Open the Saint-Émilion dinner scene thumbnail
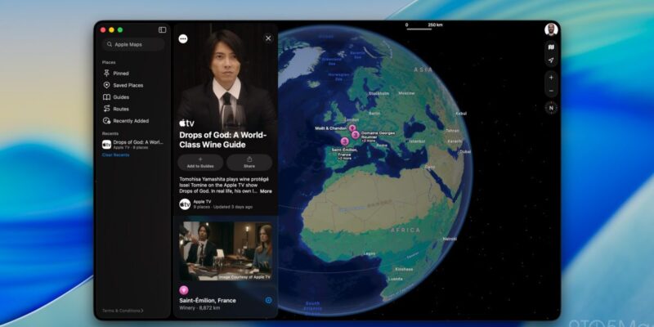 click(x=226, y=251)
